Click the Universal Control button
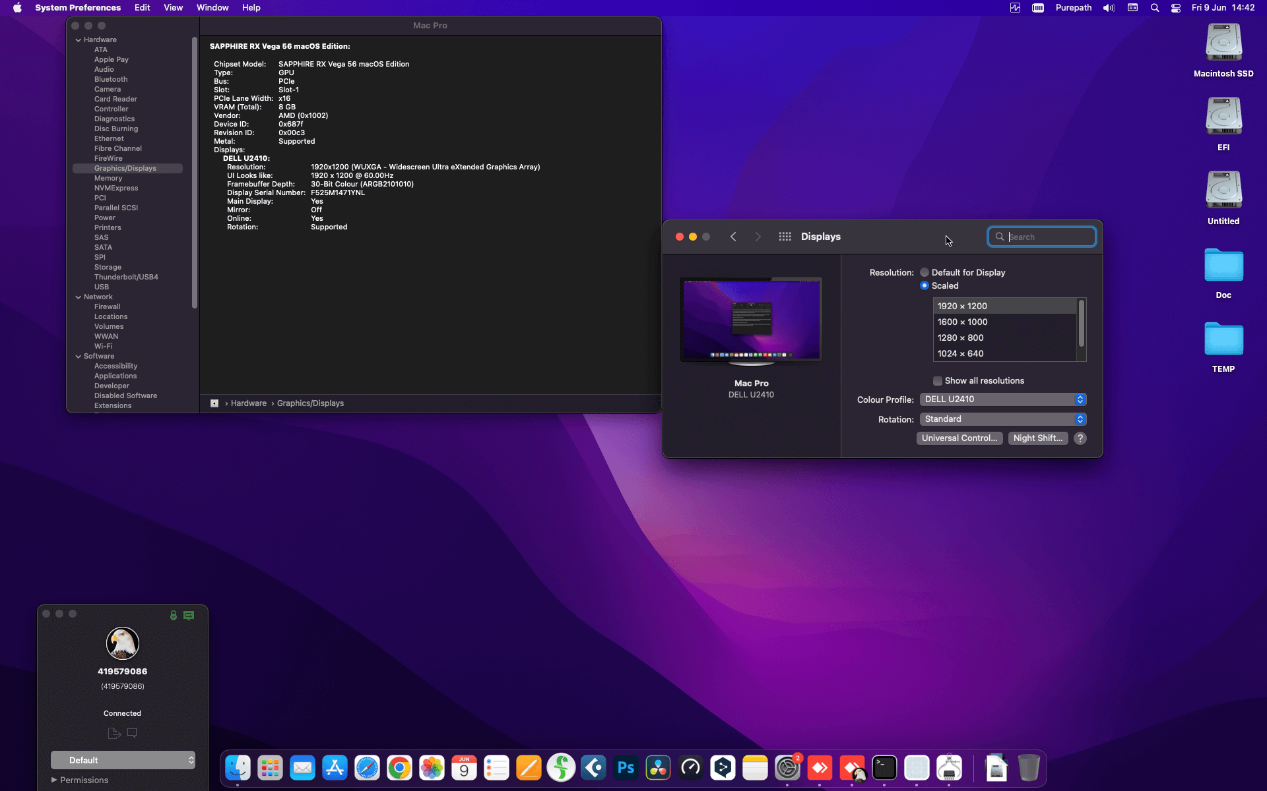 pos(959,438)
